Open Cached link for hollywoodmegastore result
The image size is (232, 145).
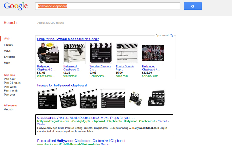click(x=162, y=121)
